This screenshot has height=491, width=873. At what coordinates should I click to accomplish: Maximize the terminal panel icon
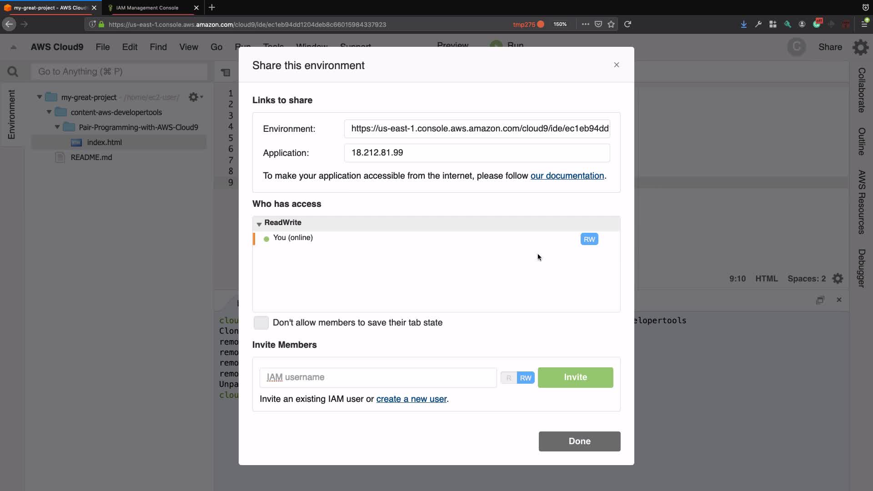click(x=820, y=300)
